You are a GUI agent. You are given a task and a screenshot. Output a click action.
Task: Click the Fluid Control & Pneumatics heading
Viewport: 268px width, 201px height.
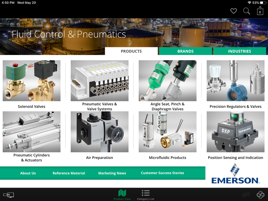click(x=69, y=34)
